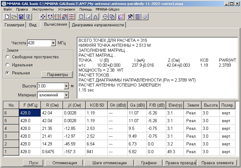The image size is (241, 168).
Task: Click the KCB value 841 cell
Action: (x=97, y=152)
